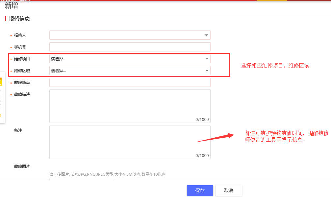The height and width of the screenshot is (197, 331).
Task: Click the 维修区域 label
Action: pos(22,71)
